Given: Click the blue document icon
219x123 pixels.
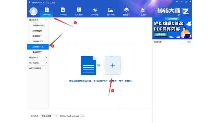Looking at the screenshot, I should pos(89,65).
